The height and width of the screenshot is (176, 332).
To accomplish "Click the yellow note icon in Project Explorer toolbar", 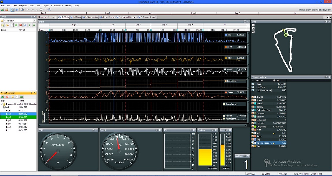I will click(x=13, y=97).
